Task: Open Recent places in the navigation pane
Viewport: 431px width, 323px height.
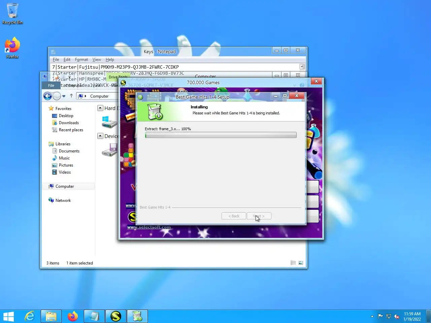Action: (x=71, y=130)
